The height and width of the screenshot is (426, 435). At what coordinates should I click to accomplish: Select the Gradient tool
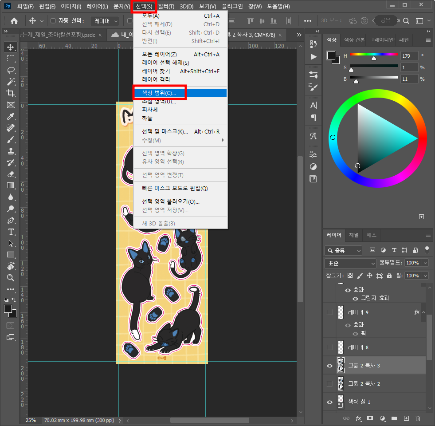pos(11,185)
